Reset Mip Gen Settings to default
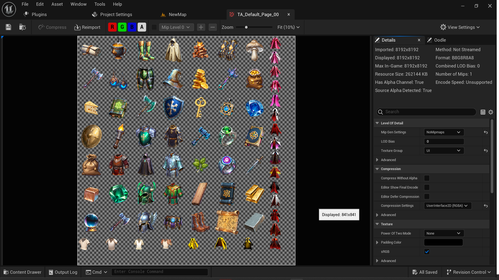 click(486, 132)
